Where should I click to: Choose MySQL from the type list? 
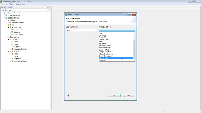coord(116,41)
